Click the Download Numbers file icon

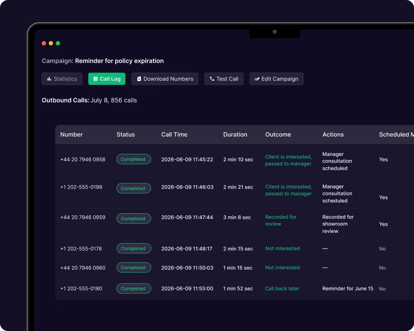(139, 79)
